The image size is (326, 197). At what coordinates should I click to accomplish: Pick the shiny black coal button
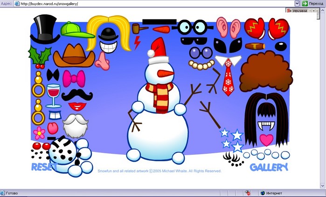[x=281, y=46]
